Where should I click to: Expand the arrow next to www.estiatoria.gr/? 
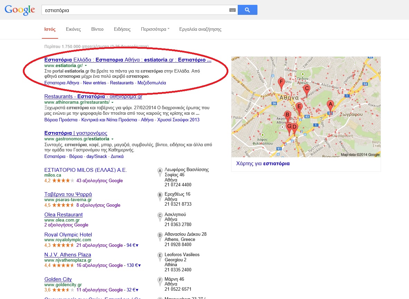click(86, 66)
